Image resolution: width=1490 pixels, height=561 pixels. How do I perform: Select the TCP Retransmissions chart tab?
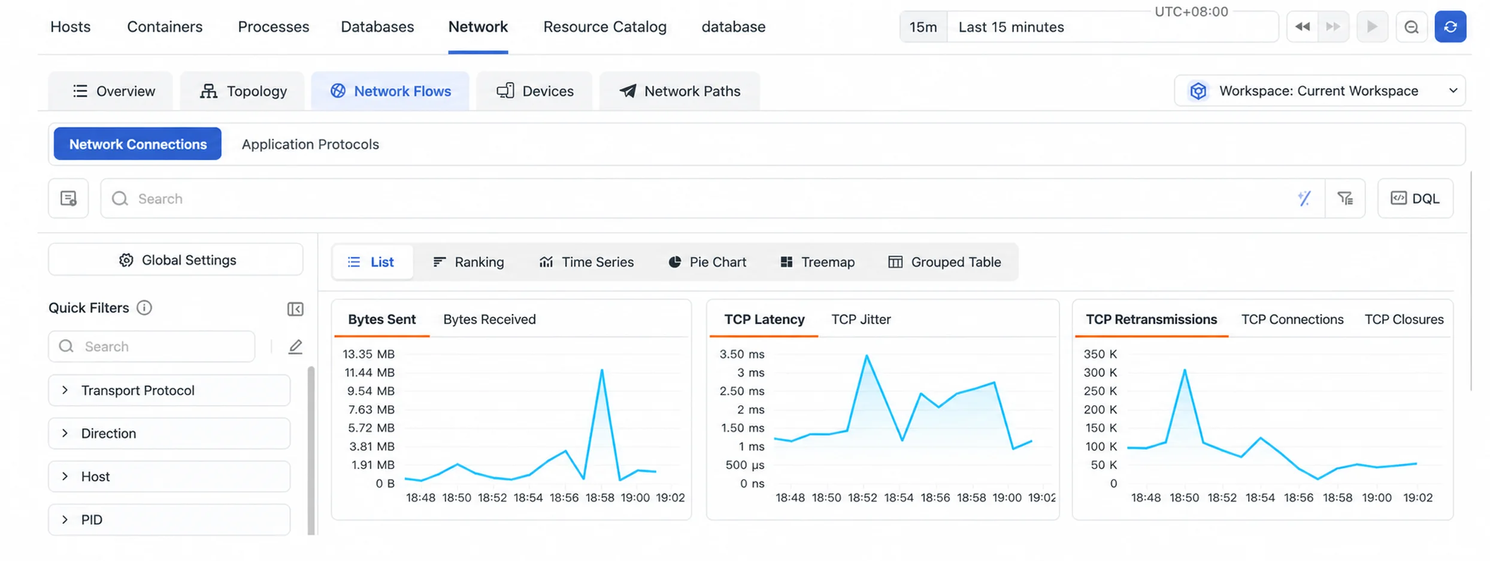pos(1151,319)
